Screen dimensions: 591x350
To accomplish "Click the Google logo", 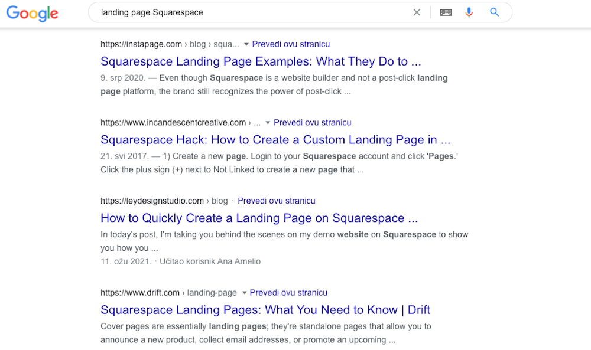I will click(x=33, y=14).
